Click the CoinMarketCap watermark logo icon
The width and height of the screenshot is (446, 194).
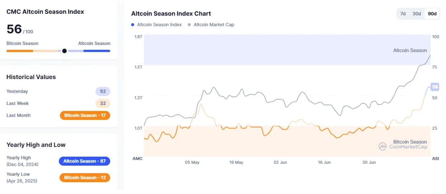(382, 147)
